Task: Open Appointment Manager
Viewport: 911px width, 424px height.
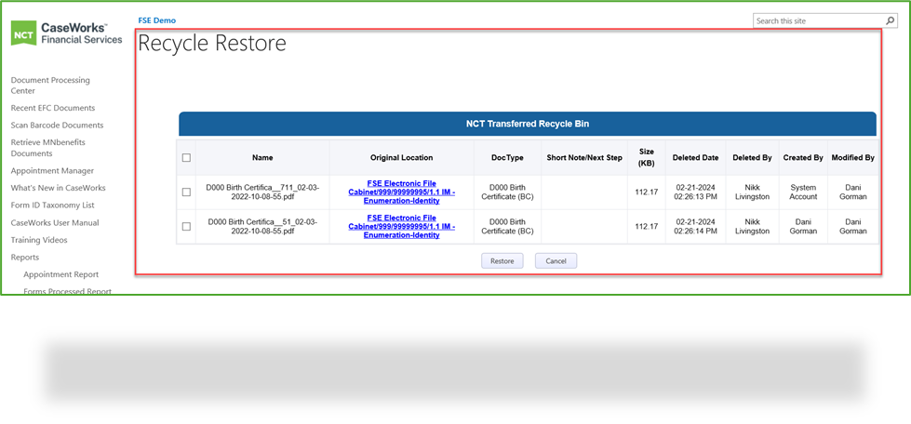Action: pos(52,171)
